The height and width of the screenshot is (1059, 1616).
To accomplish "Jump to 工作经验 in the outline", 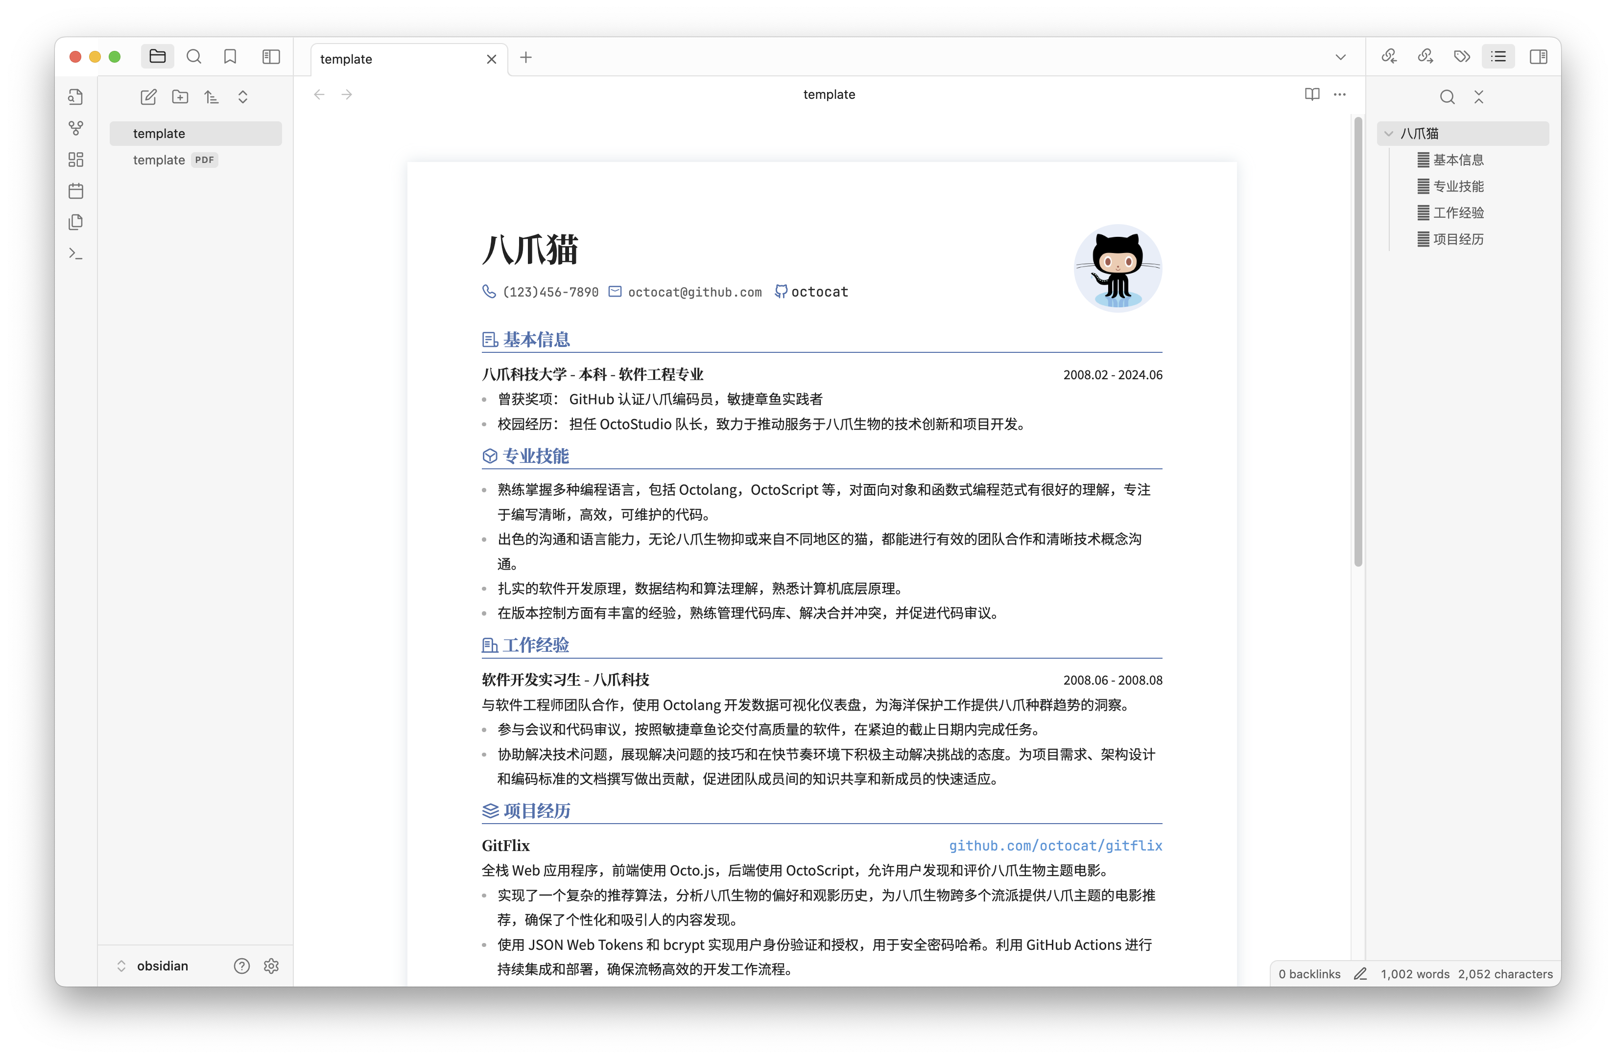I will 1458,213.
